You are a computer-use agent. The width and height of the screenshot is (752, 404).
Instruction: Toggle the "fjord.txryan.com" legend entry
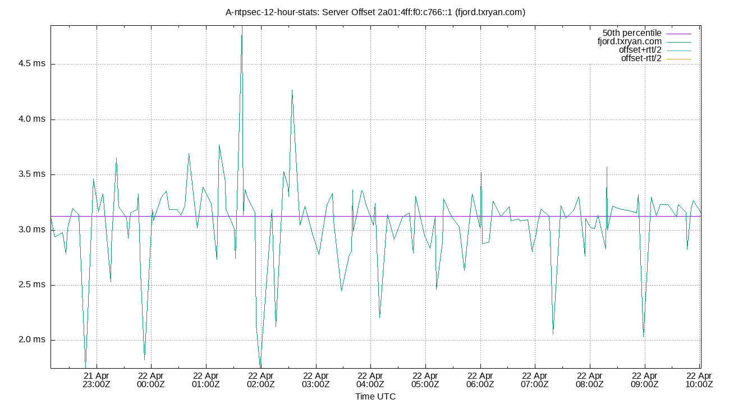(x=630, y=41)
